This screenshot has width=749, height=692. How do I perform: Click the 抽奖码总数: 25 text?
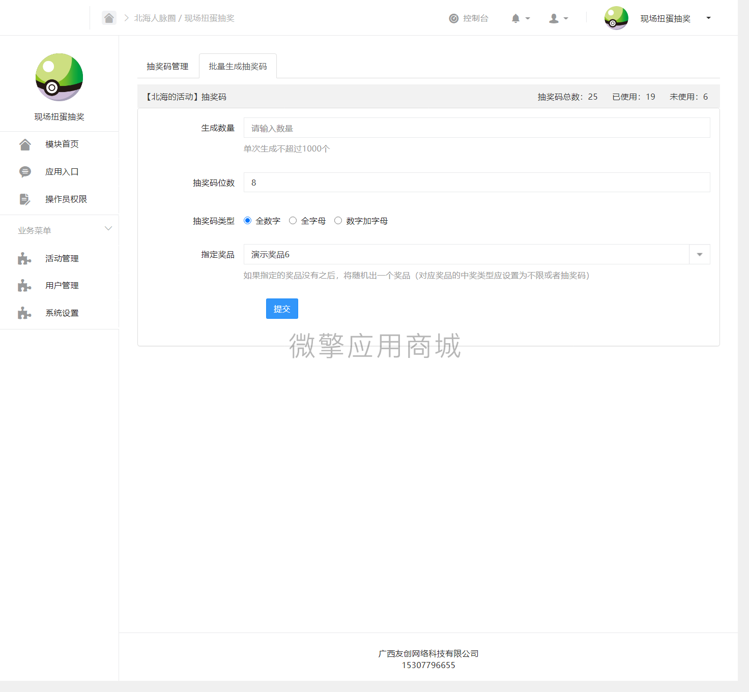click(x=568, y=97)
